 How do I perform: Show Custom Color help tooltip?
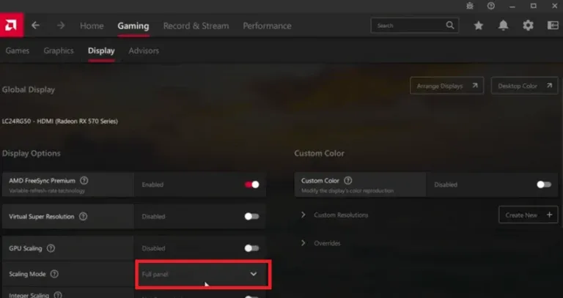coord(348,180)
